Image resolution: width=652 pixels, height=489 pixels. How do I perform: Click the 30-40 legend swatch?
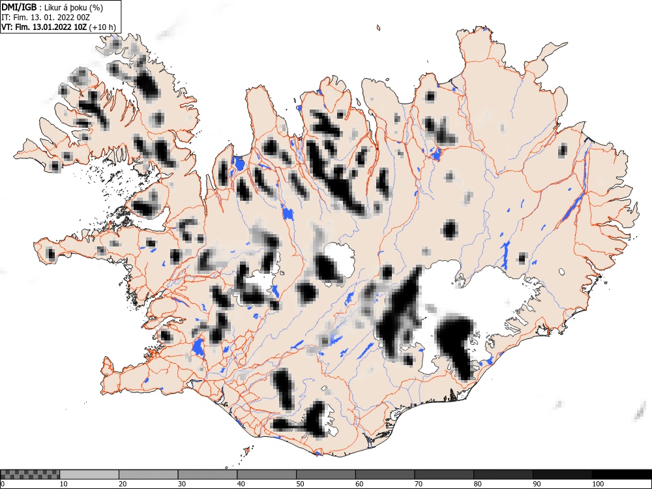point(207,475)
